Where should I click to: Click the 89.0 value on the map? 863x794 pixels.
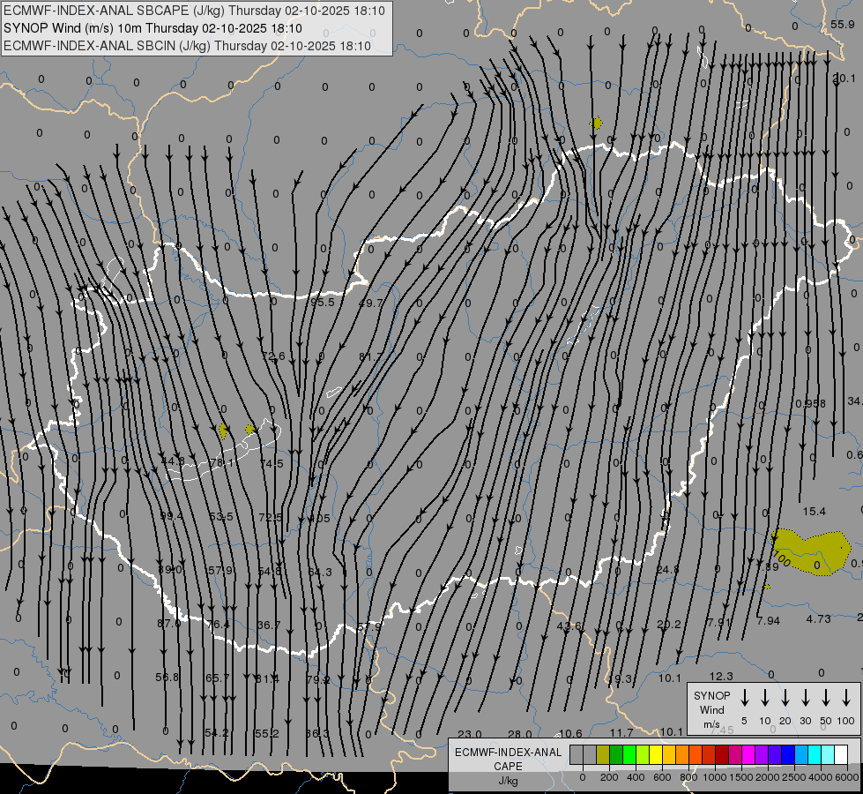click(x=169, y=570)
